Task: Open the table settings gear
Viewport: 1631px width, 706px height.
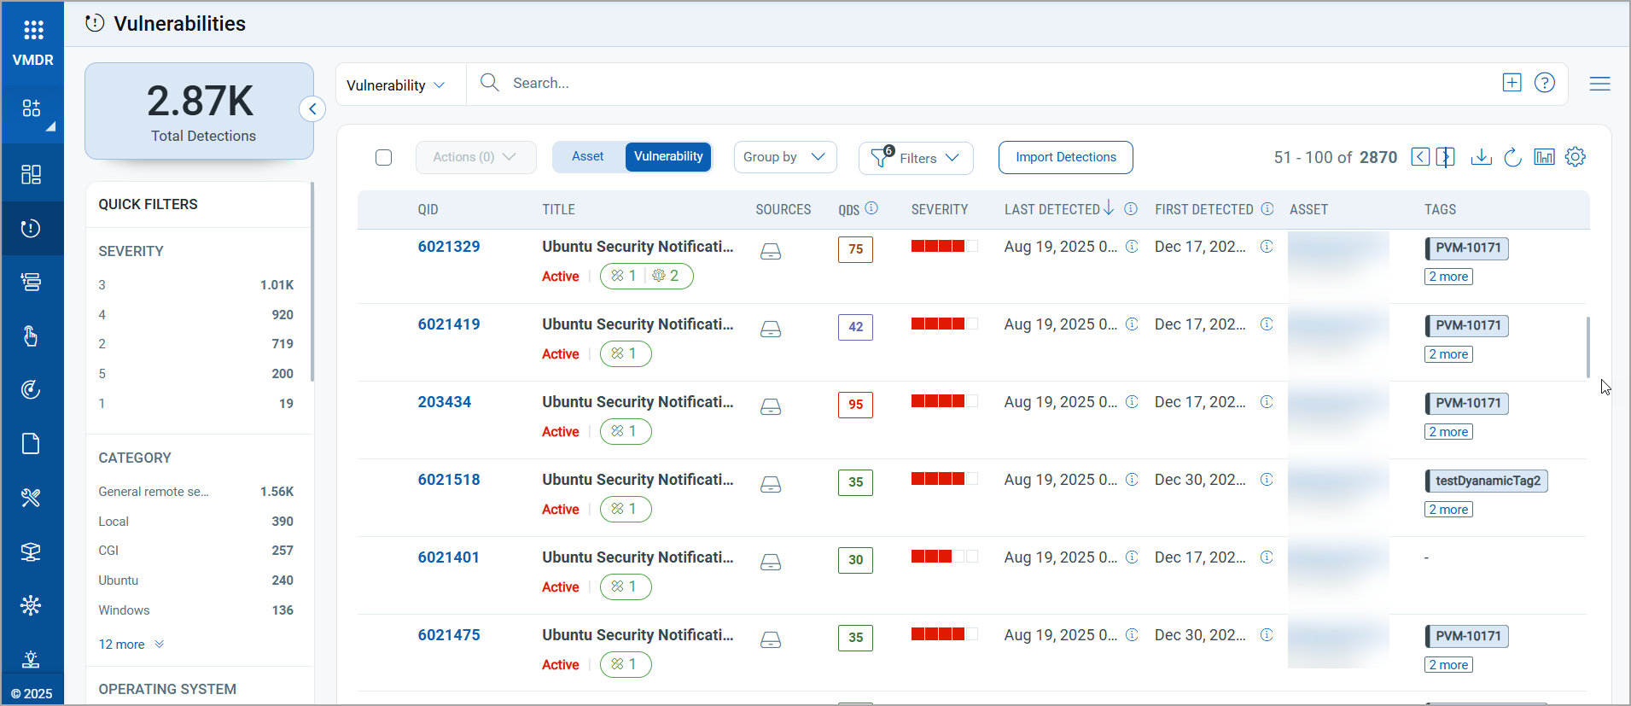Action: click(x=1576, y=157)
